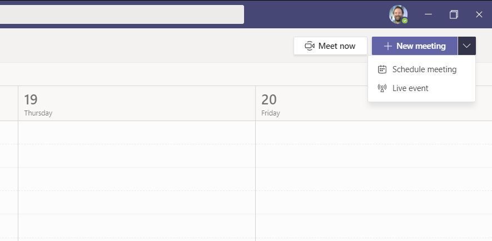Close the Teams window

[479, 14]
